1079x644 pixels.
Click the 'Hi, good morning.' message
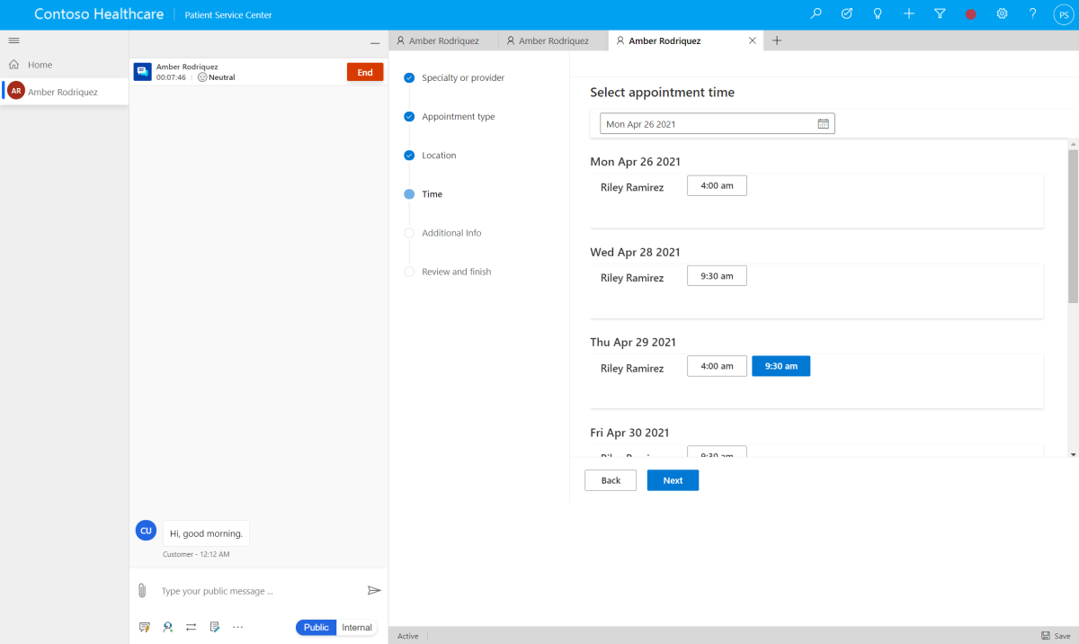point(207,533)
